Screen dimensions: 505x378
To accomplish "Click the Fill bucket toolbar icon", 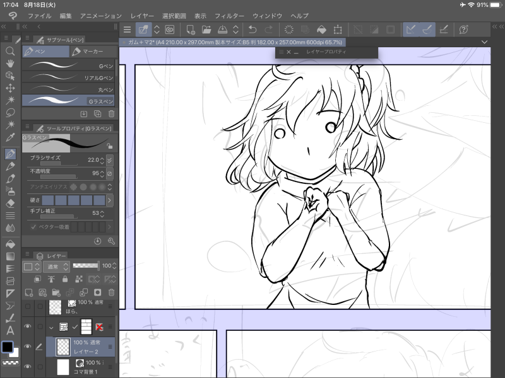I will pos(321,30).
